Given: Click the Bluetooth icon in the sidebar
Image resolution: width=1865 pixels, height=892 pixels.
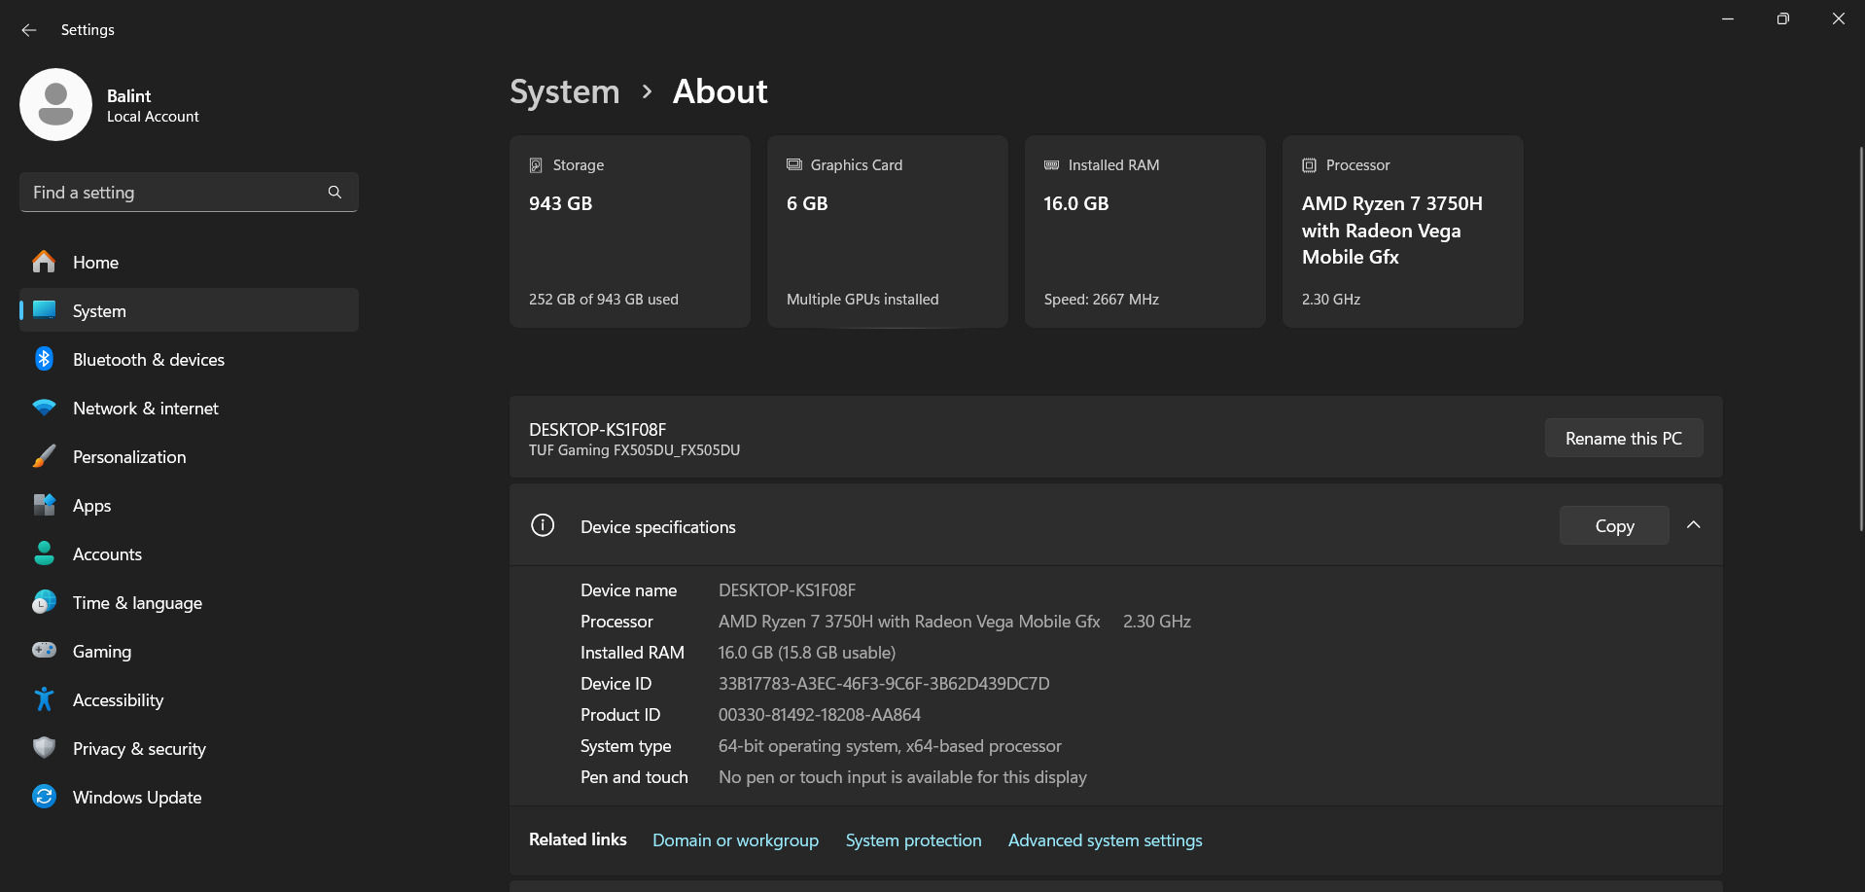Looking at the screenshot, I should click(44, 359).
